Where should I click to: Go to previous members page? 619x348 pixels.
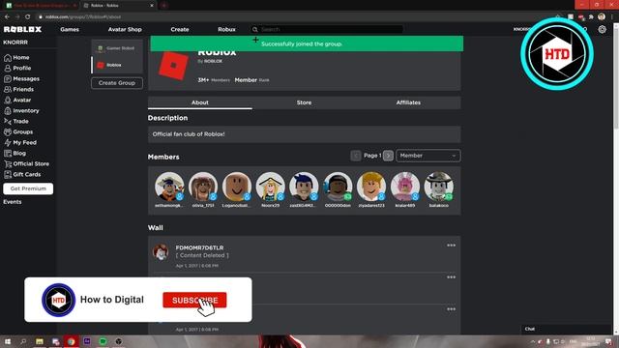356,156
